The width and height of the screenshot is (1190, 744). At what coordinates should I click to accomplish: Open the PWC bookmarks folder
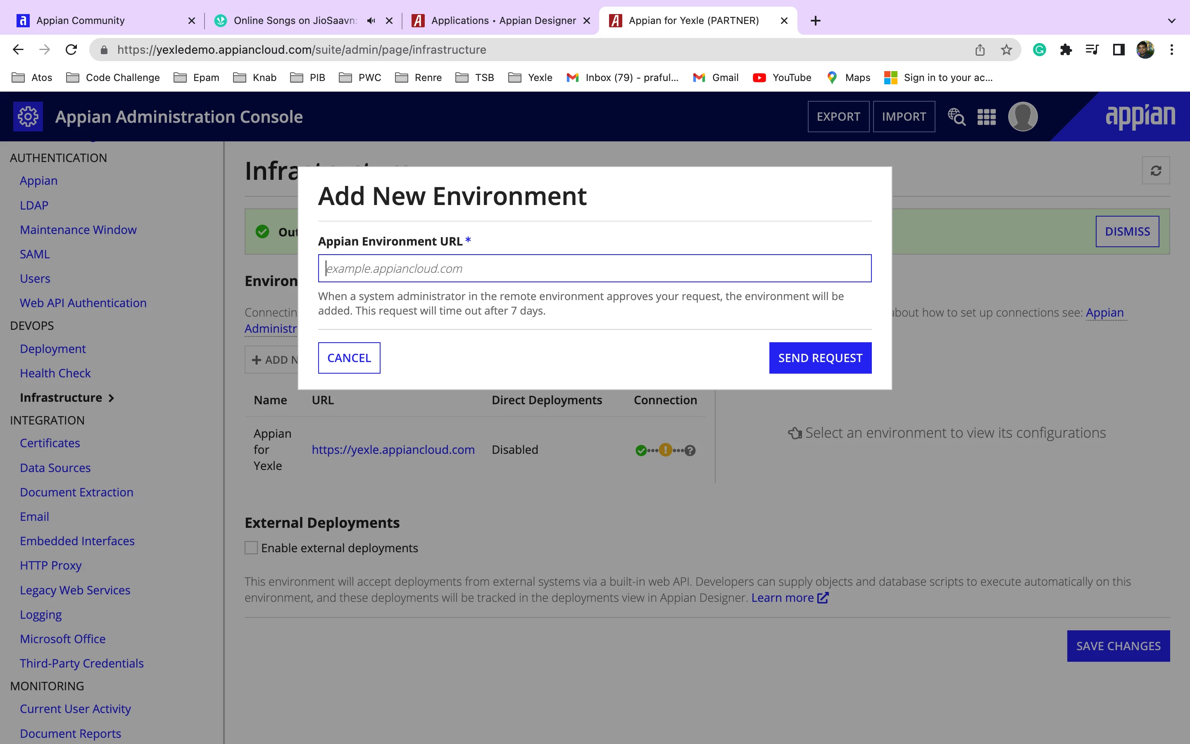(x=360, y=78)
